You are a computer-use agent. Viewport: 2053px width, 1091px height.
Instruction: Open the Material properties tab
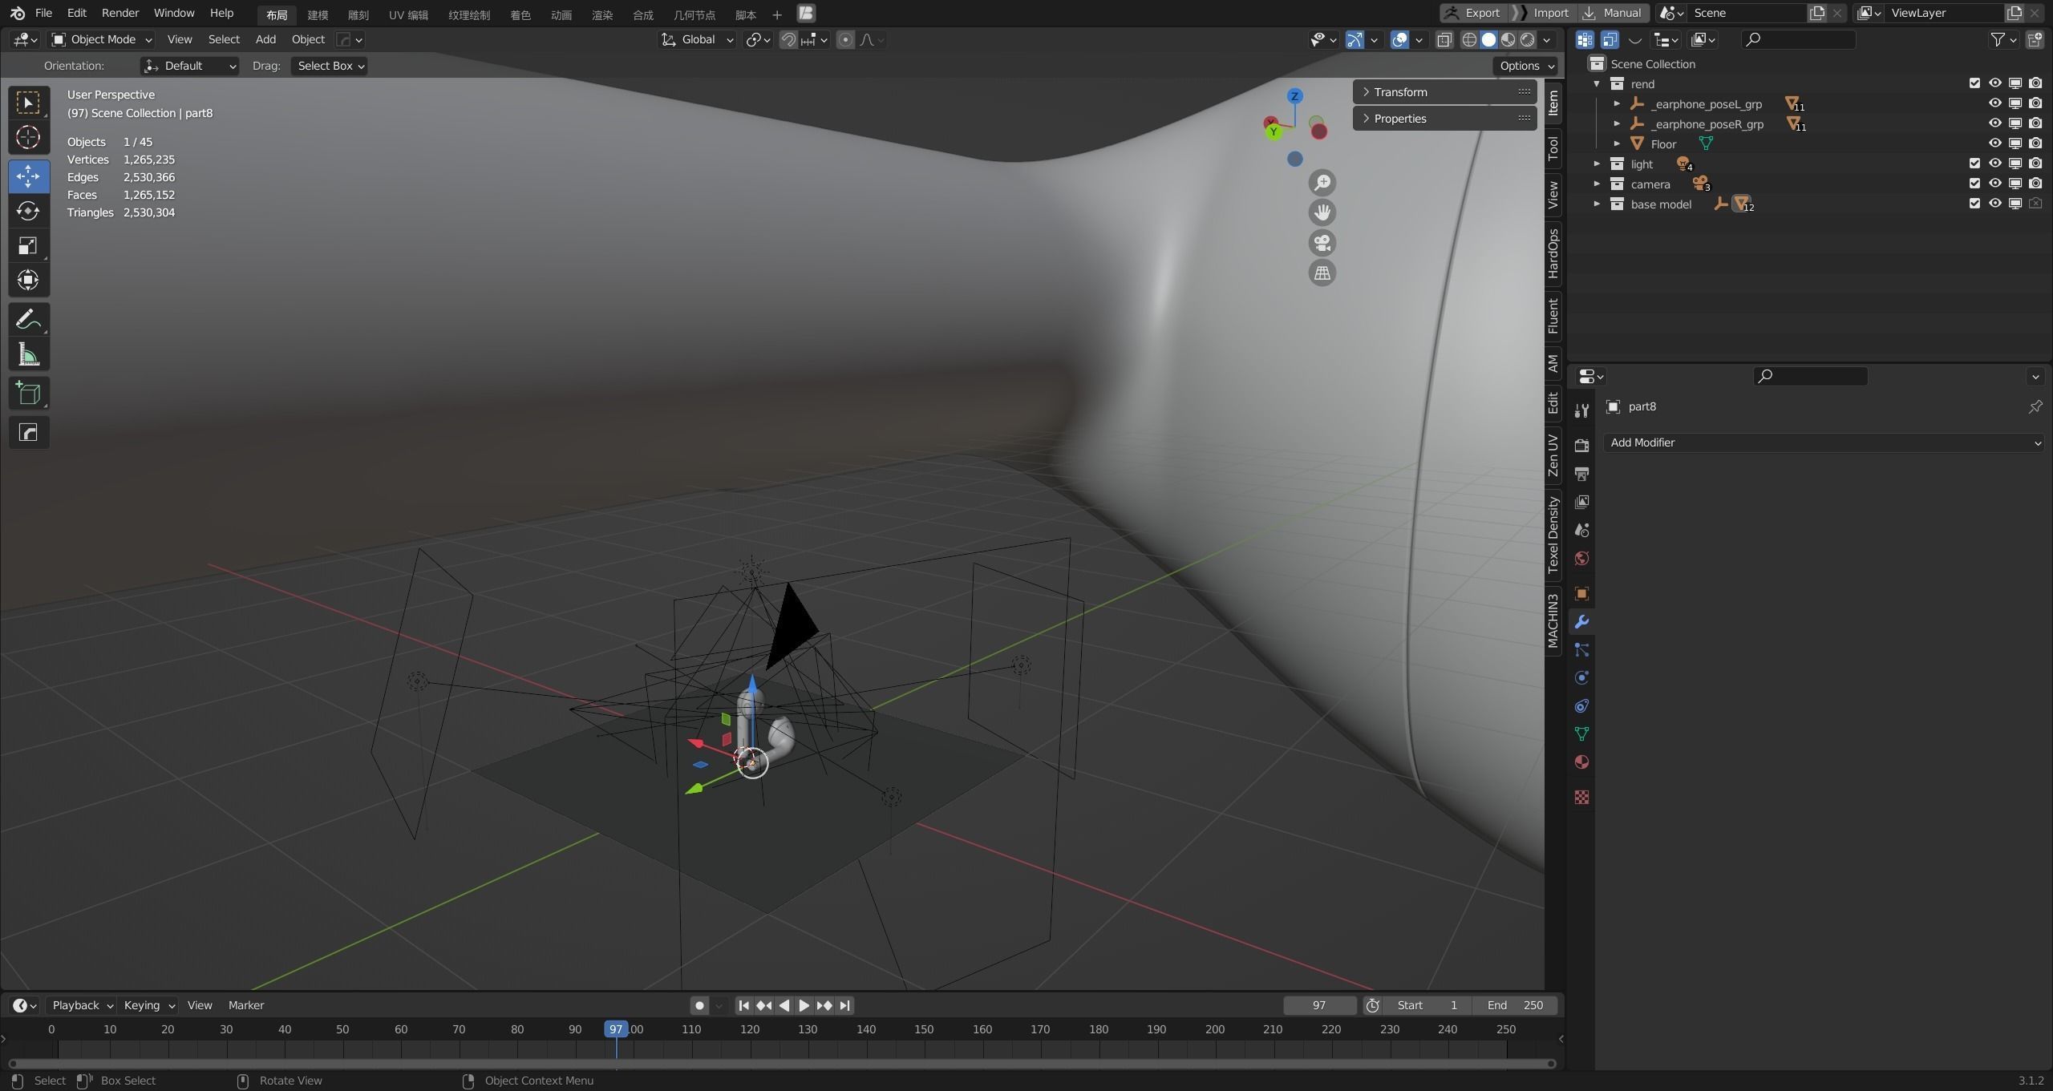[x=1581, y=762]
